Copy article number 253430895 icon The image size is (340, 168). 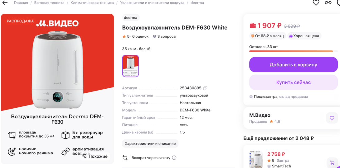(205, 88)
